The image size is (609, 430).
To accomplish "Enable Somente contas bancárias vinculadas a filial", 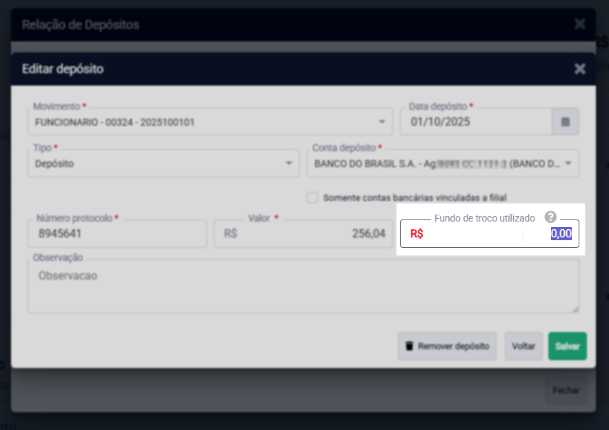I will click(x=312, y=197).
